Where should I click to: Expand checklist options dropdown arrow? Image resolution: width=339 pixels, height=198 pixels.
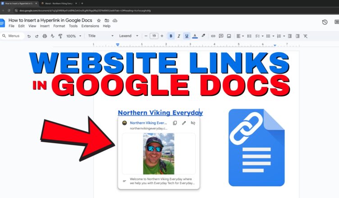262,36
